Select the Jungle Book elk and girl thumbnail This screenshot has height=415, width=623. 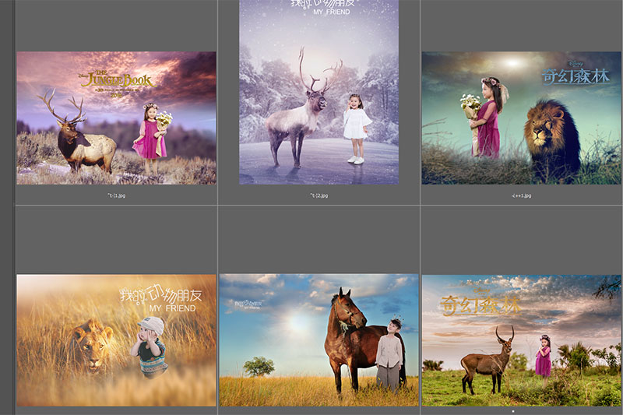(116, 118)
